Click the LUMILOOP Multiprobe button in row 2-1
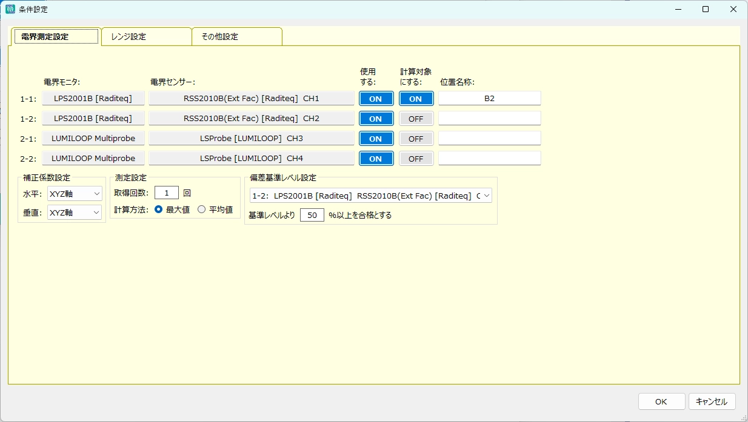748x422 pixels. click(93, 139)
